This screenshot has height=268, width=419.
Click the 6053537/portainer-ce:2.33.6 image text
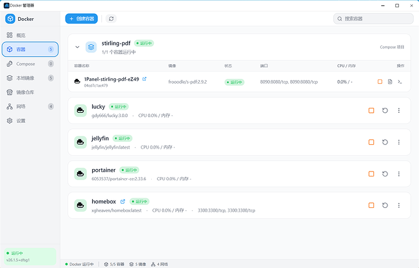(x=119, y=179)
